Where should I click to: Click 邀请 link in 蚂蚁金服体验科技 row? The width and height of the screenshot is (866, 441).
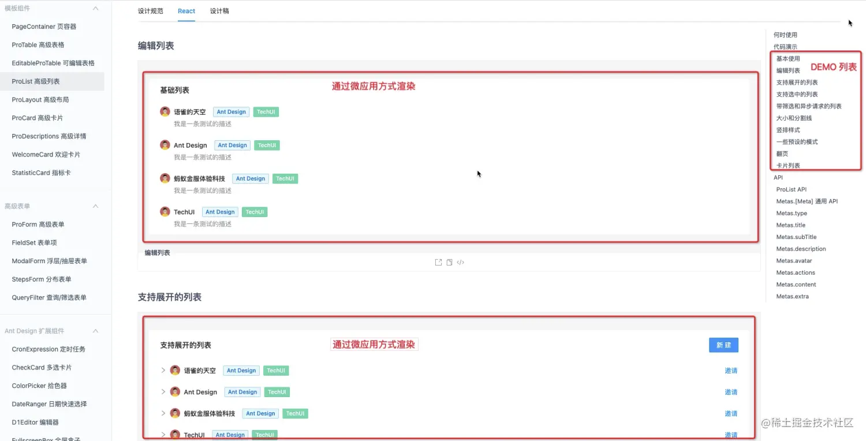731,413
